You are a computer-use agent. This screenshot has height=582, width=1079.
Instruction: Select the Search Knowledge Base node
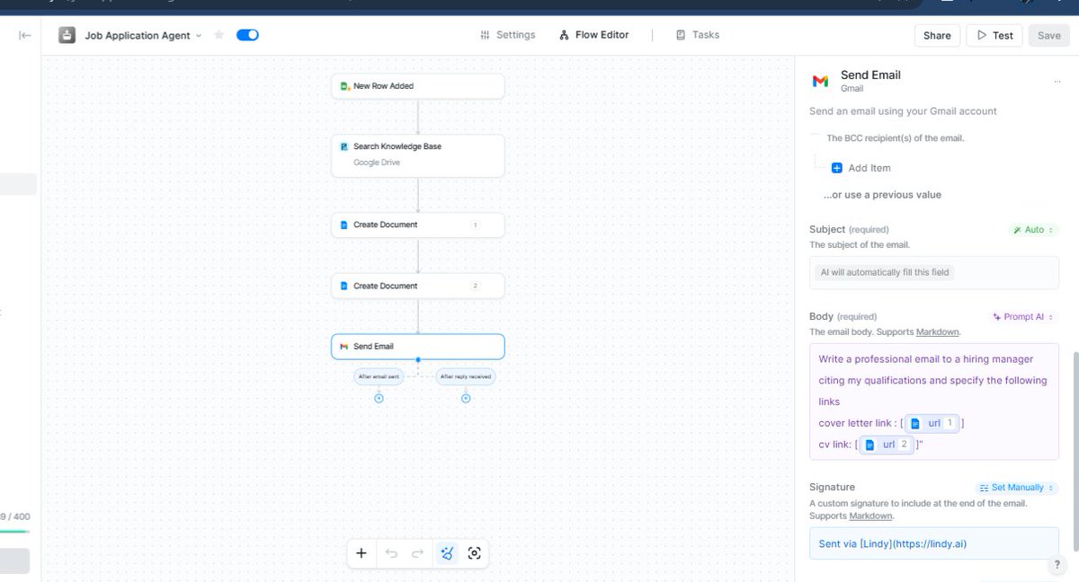(x=417, y=155)
